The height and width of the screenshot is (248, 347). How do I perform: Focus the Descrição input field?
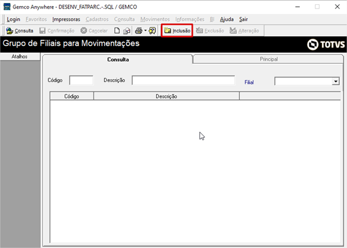[183, 80]
